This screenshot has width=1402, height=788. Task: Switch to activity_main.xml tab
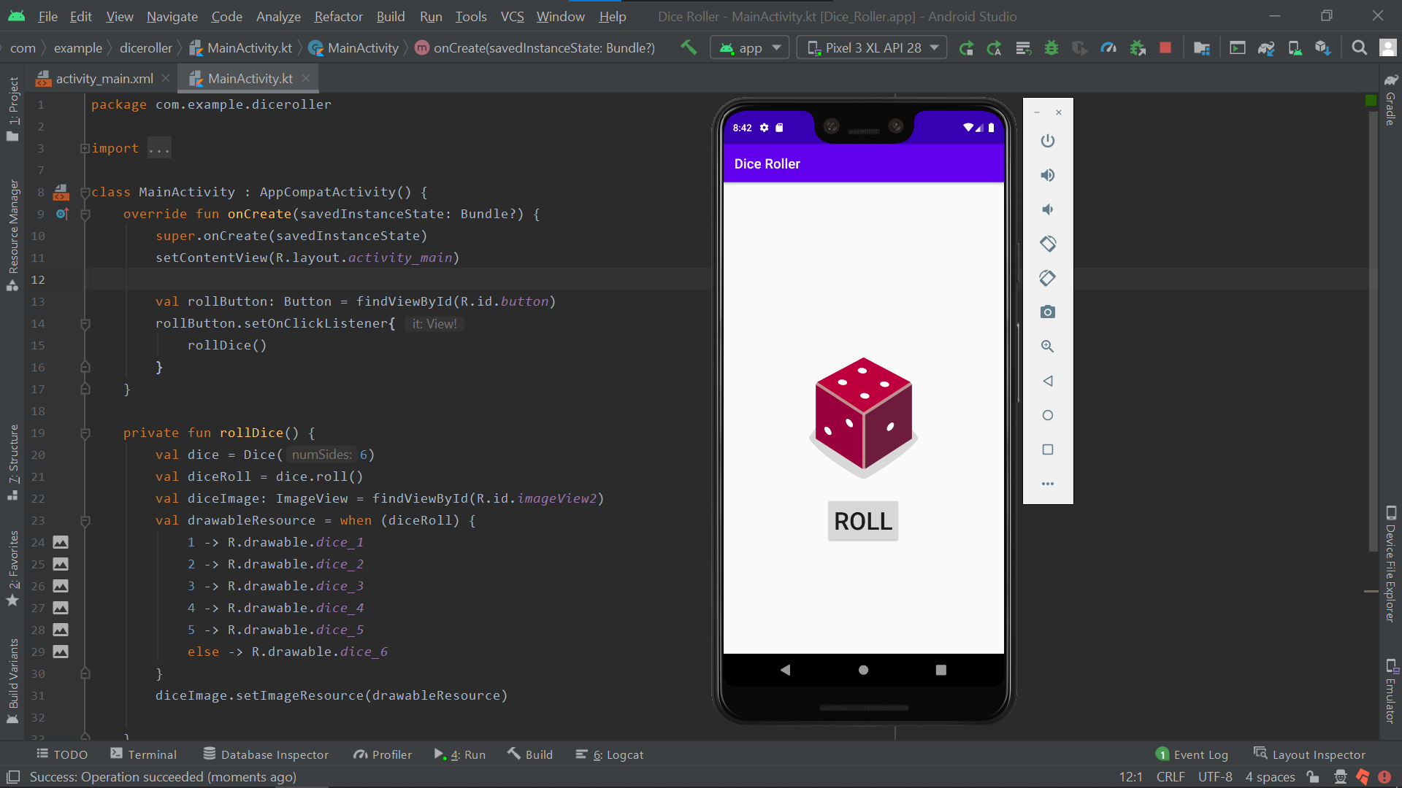[x=104, y=79]
